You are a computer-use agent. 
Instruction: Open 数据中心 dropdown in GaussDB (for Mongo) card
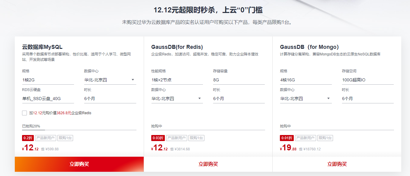pos(306,99)
